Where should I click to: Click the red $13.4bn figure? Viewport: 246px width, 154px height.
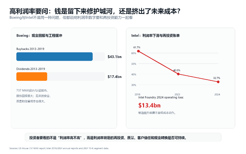click(x=149, y=105)
